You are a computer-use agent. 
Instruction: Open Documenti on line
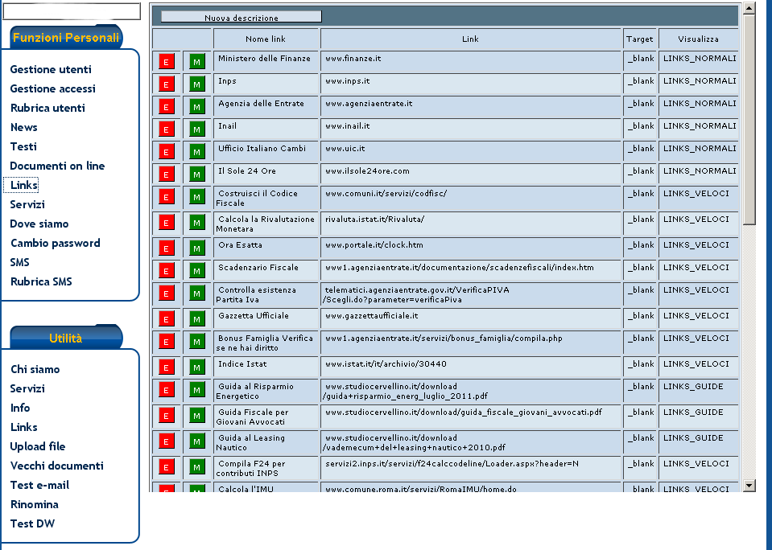57,166
